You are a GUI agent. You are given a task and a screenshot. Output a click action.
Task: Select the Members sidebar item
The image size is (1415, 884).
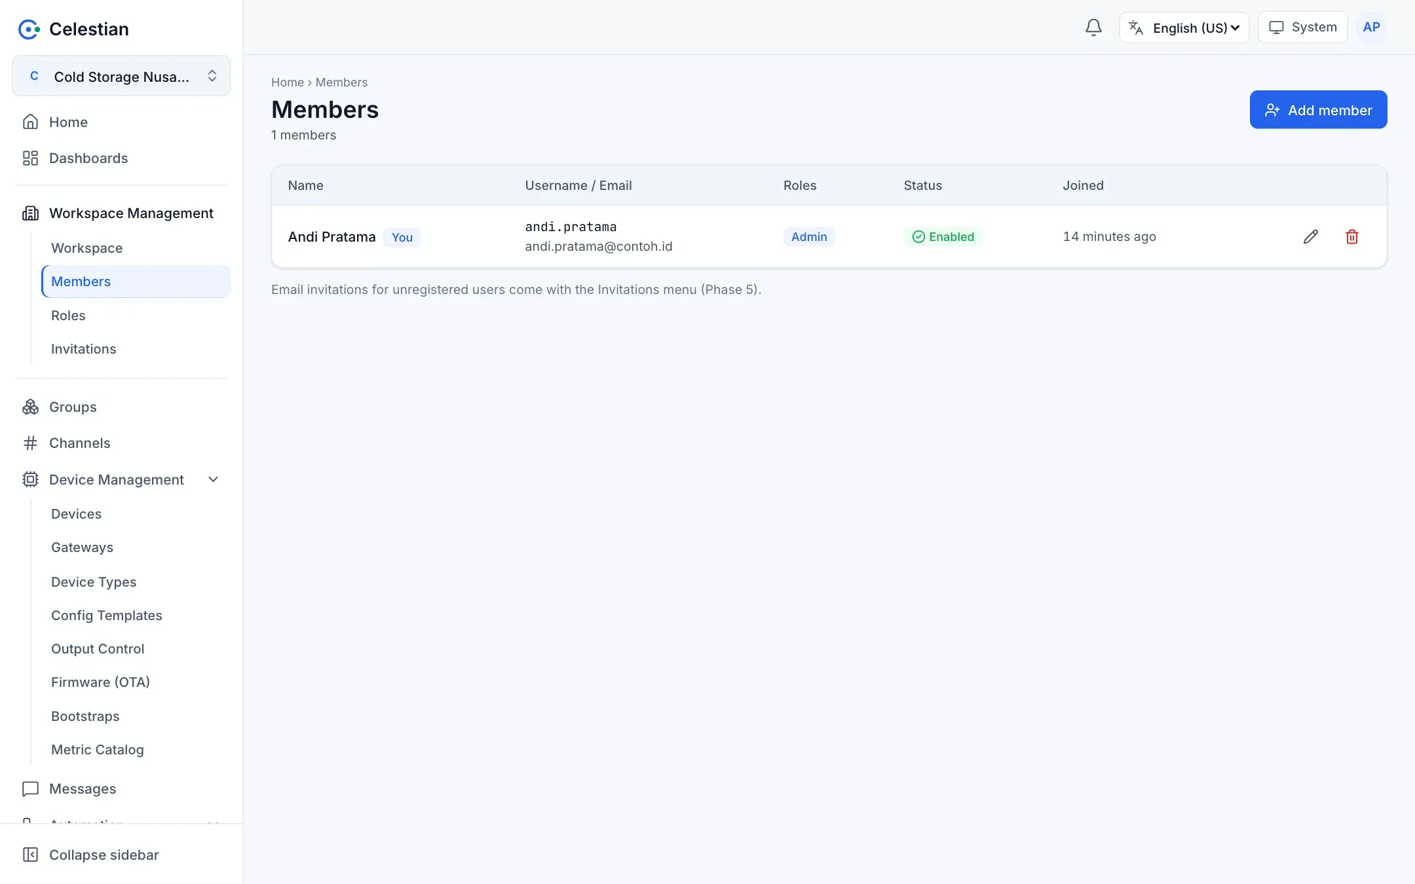click(136, 282)
